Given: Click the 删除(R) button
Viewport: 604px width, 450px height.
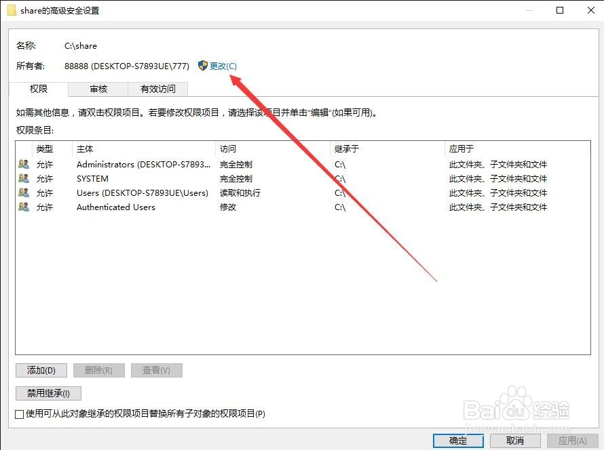Looking at the screenshot, I should coord(98,370).
